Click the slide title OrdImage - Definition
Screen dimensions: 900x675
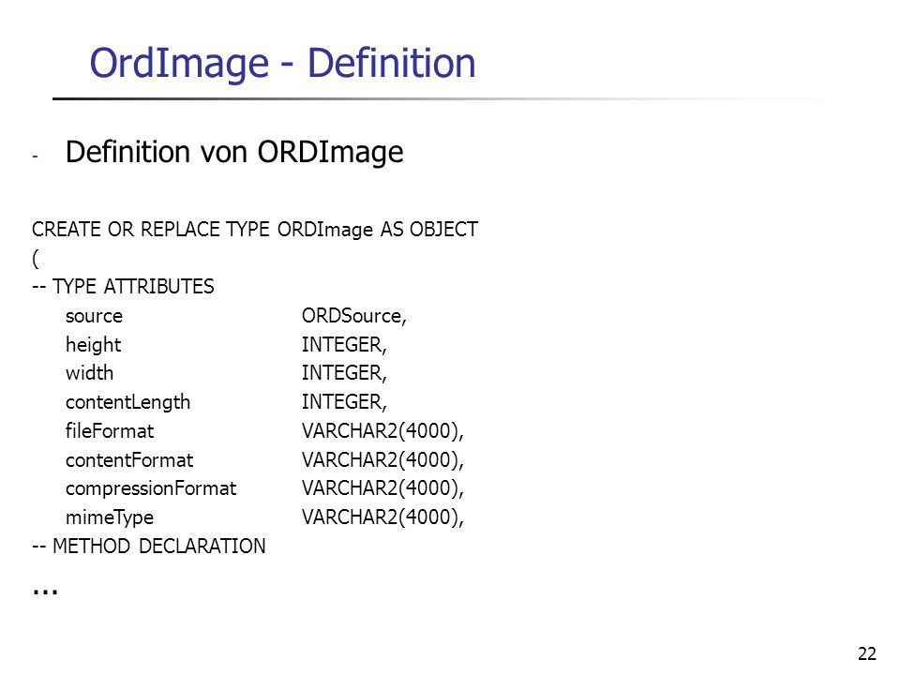pyautogui.click(x=282, y=63)
